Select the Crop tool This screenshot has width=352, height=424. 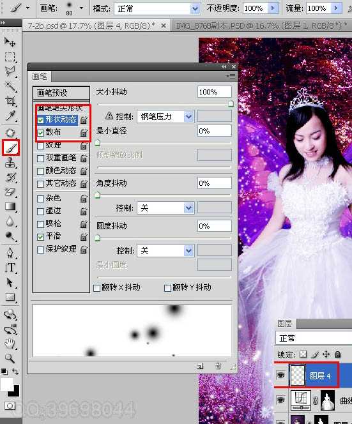coord(10,101)
